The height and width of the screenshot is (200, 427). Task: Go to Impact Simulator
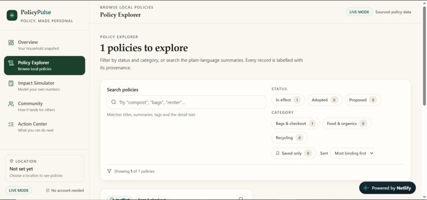pos(45,86)
